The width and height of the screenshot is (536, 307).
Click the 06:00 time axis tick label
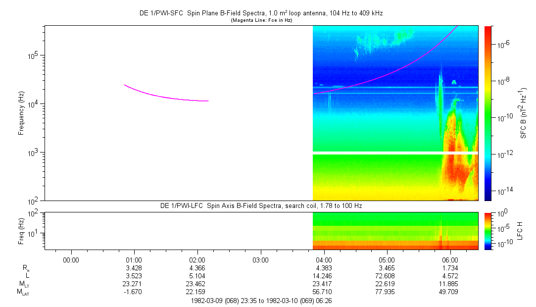(x=450, y=259)
